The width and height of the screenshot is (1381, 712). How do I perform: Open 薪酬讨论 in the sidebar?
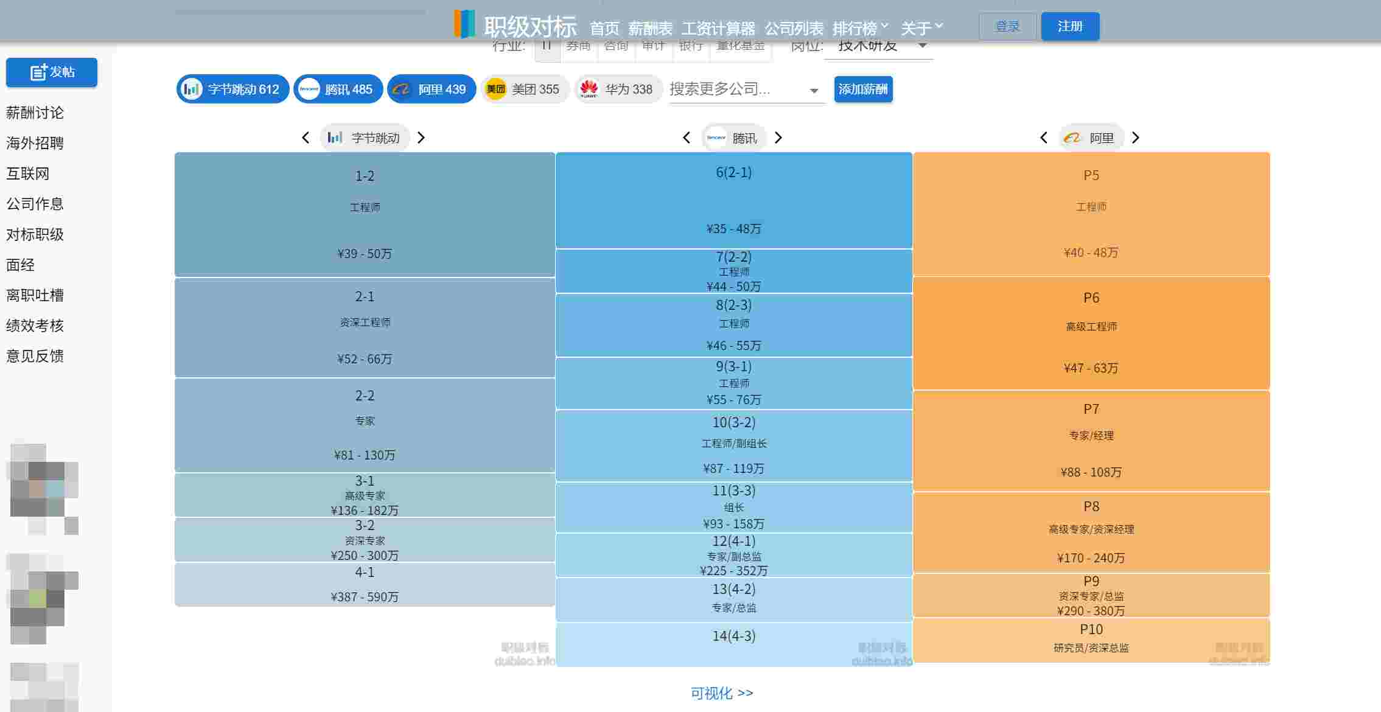click(35, 113)
